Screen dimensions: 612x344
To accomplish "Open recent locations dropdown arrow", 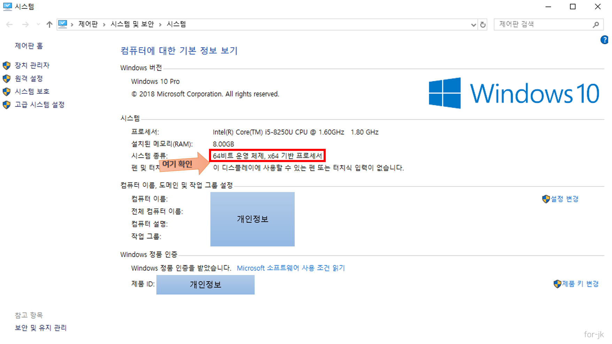I will pos(38,24).
